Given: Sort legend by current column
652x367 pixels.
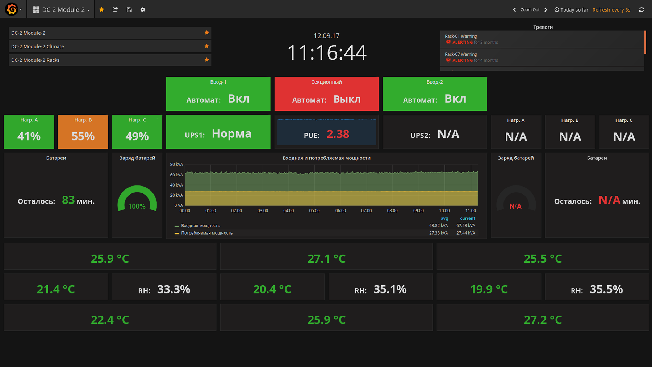Looking at the screenshot, I should [x=467, y=218].
